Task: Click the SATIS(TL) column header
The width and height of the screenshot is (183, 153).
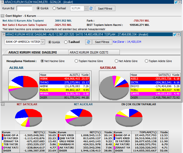Action: [164, 75]
